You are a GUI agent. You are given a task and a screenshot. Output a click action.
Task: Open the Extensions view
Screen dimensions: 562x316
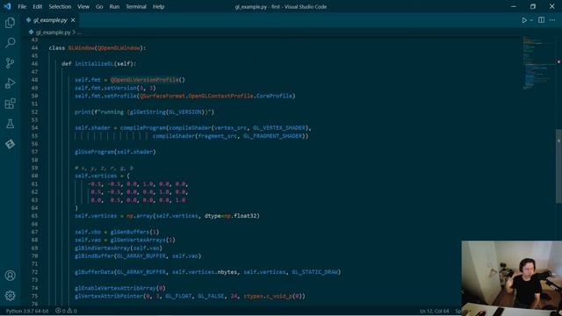click(10, 104)
